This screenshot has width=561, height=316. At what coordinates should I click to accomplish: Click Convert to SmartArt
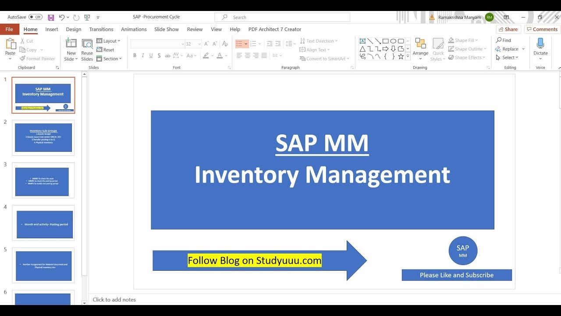325,59
